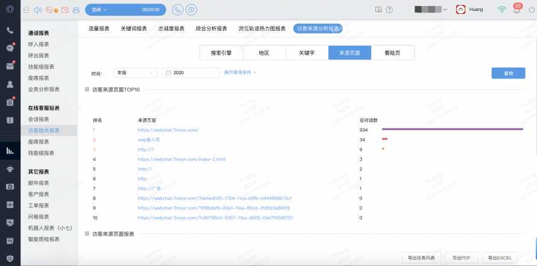Click the 2020 date input field

pos(191,73)
